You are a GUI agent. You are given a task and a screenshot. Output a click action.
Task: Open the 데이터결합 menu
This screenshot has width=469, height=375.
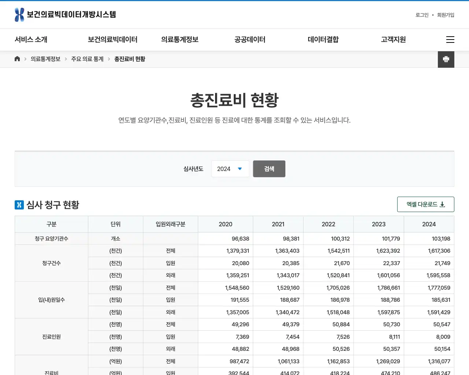[x=323, y=40]
